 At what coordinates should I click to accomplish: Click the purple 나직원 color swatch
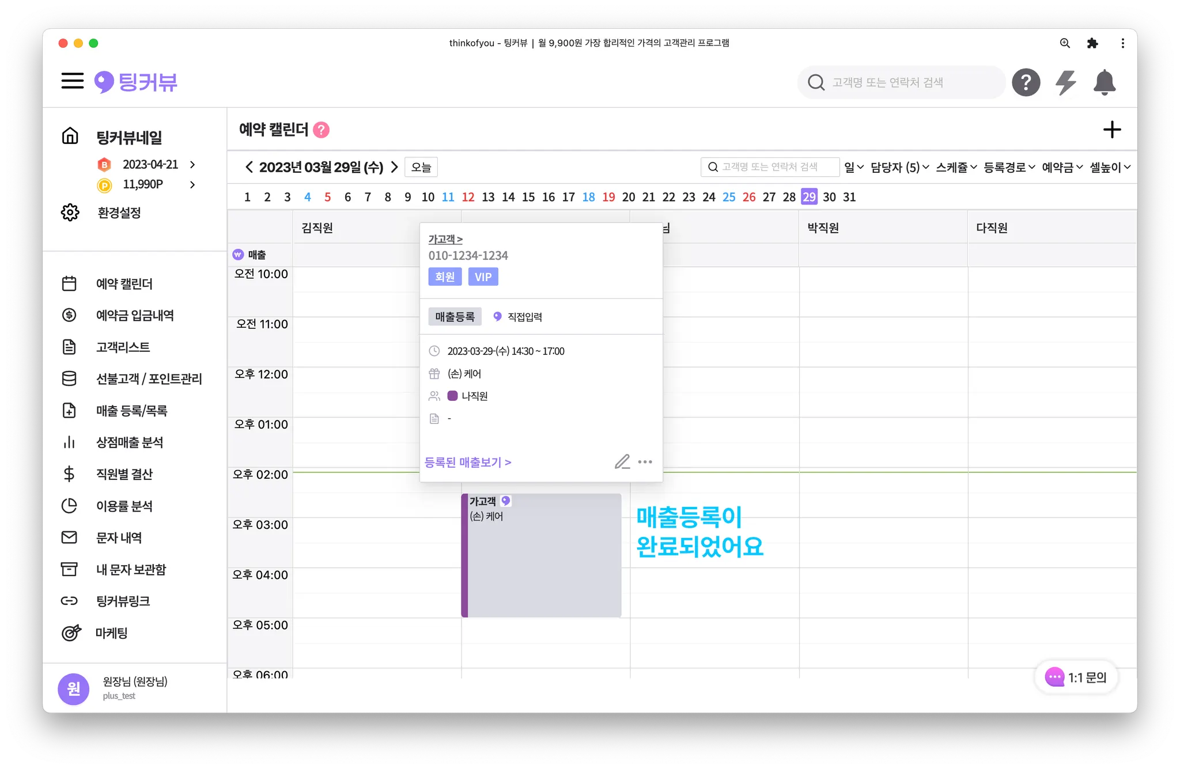pyautogui.click(x=452, y=396)
